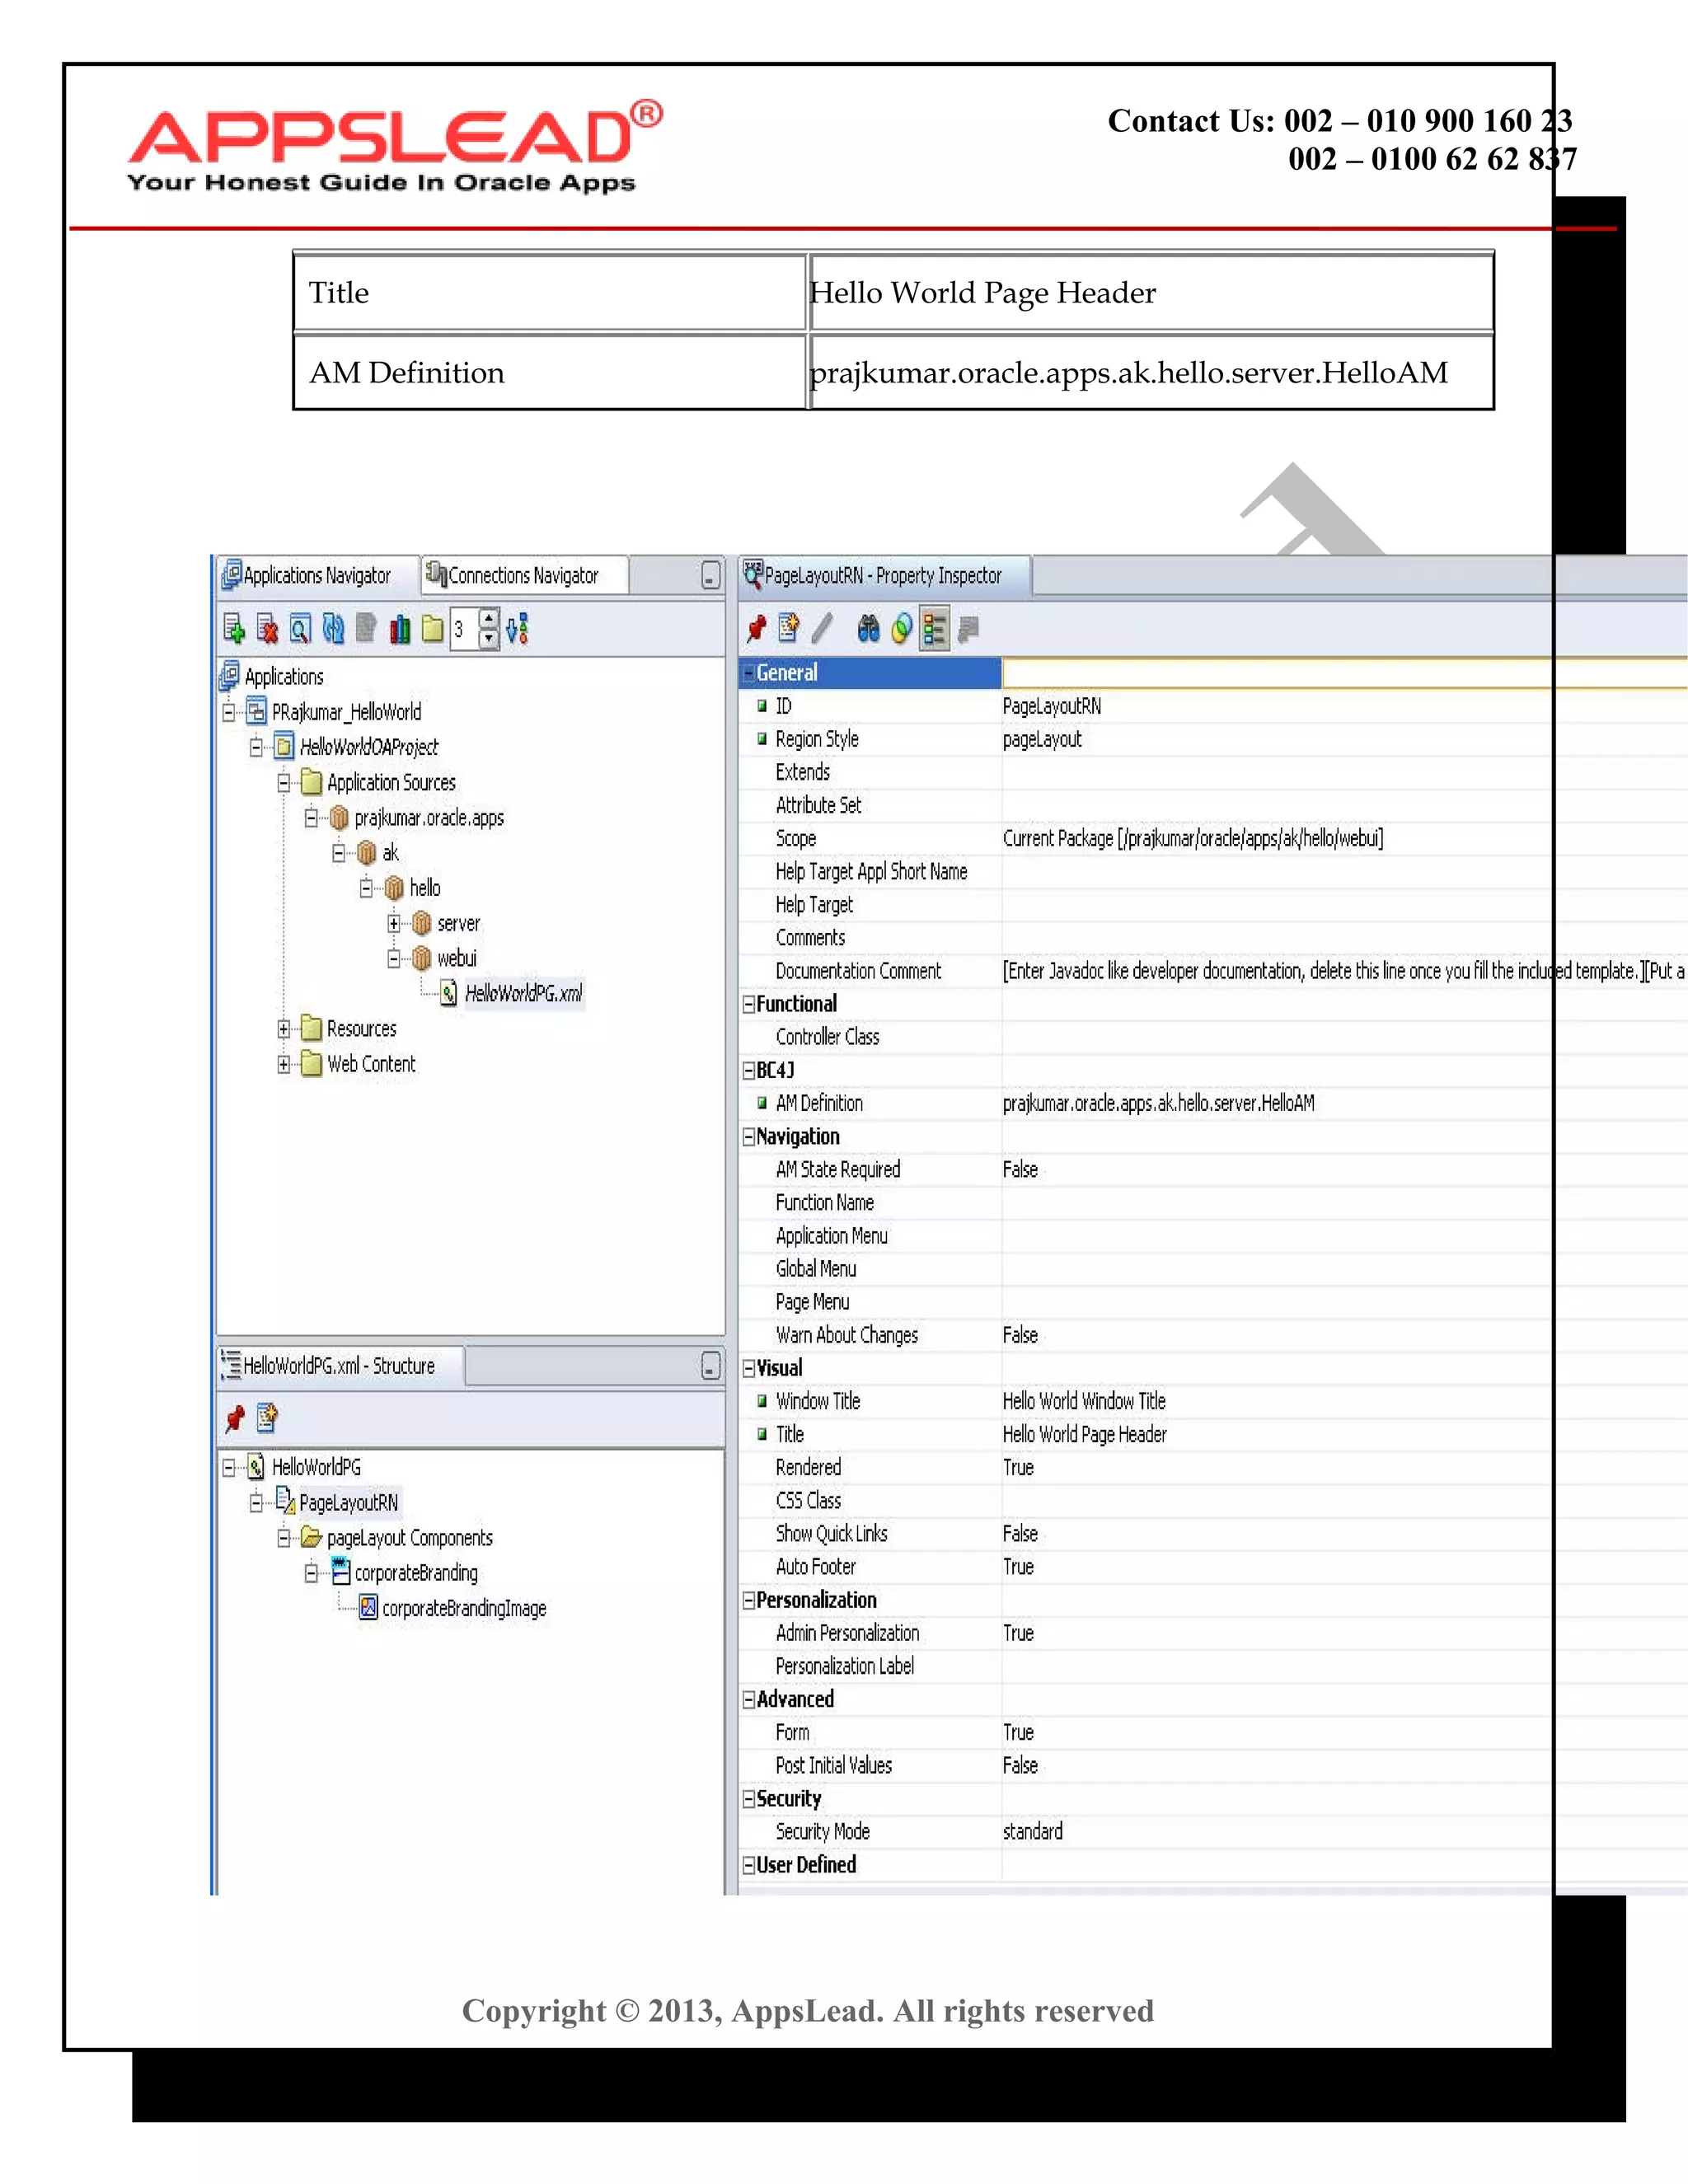Click the overlapping circles union icon
Viewport: 1688px width, 2184px height.
click(x=901, y=628)
